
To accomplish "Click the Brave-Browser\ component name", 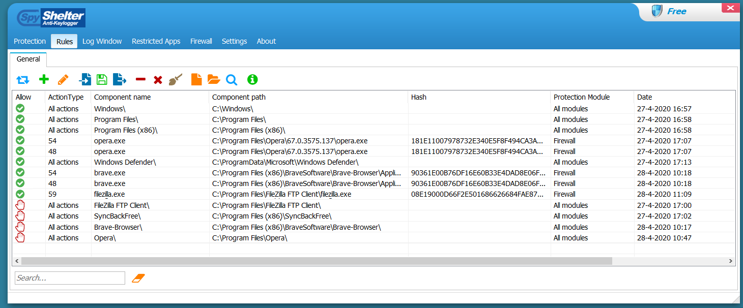I will click(x=118, y=227).
